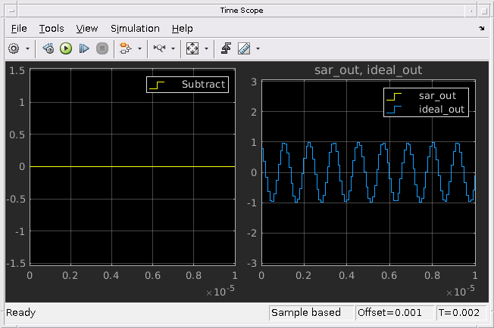Open the cursor measurements ruler icon

[244, 48]
